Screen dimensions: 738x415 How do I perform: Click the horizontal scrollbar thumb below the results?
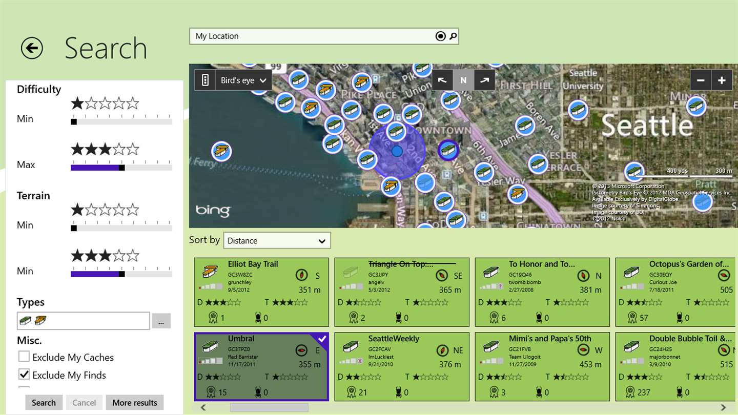pos(269,408)
